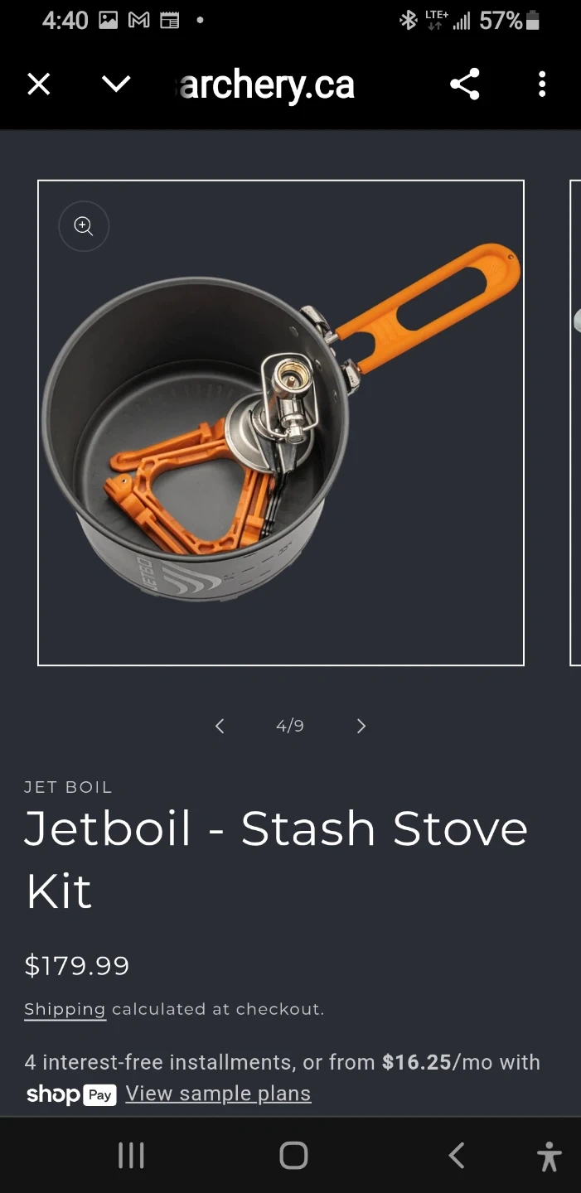This screenshot has height=1193, width=581.
Task: Tap the 4/9 image counter
Action: (x=290, y=727)
